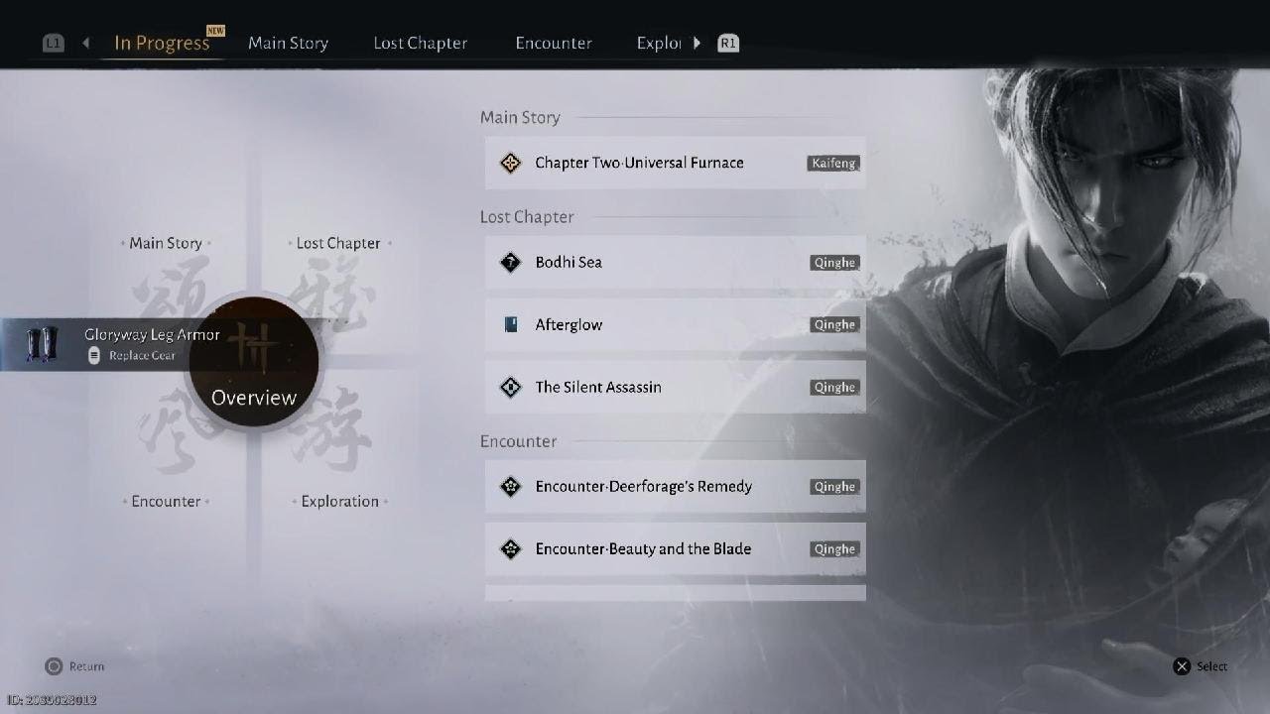
Task: Open the In Progress tab
Action: click(x=162, y=43)
